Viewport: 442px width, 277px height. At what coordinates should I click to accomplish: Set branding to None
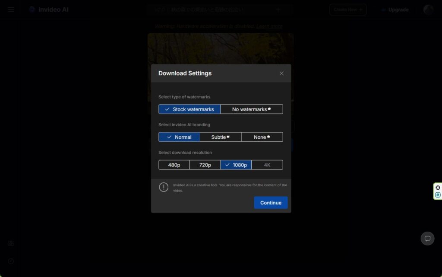(x=262, y=137)
